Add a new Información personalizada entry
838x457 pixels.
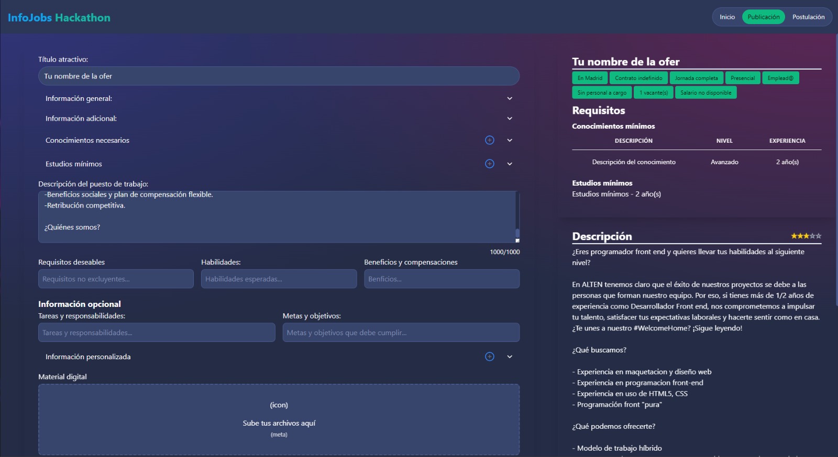point(490,357)
